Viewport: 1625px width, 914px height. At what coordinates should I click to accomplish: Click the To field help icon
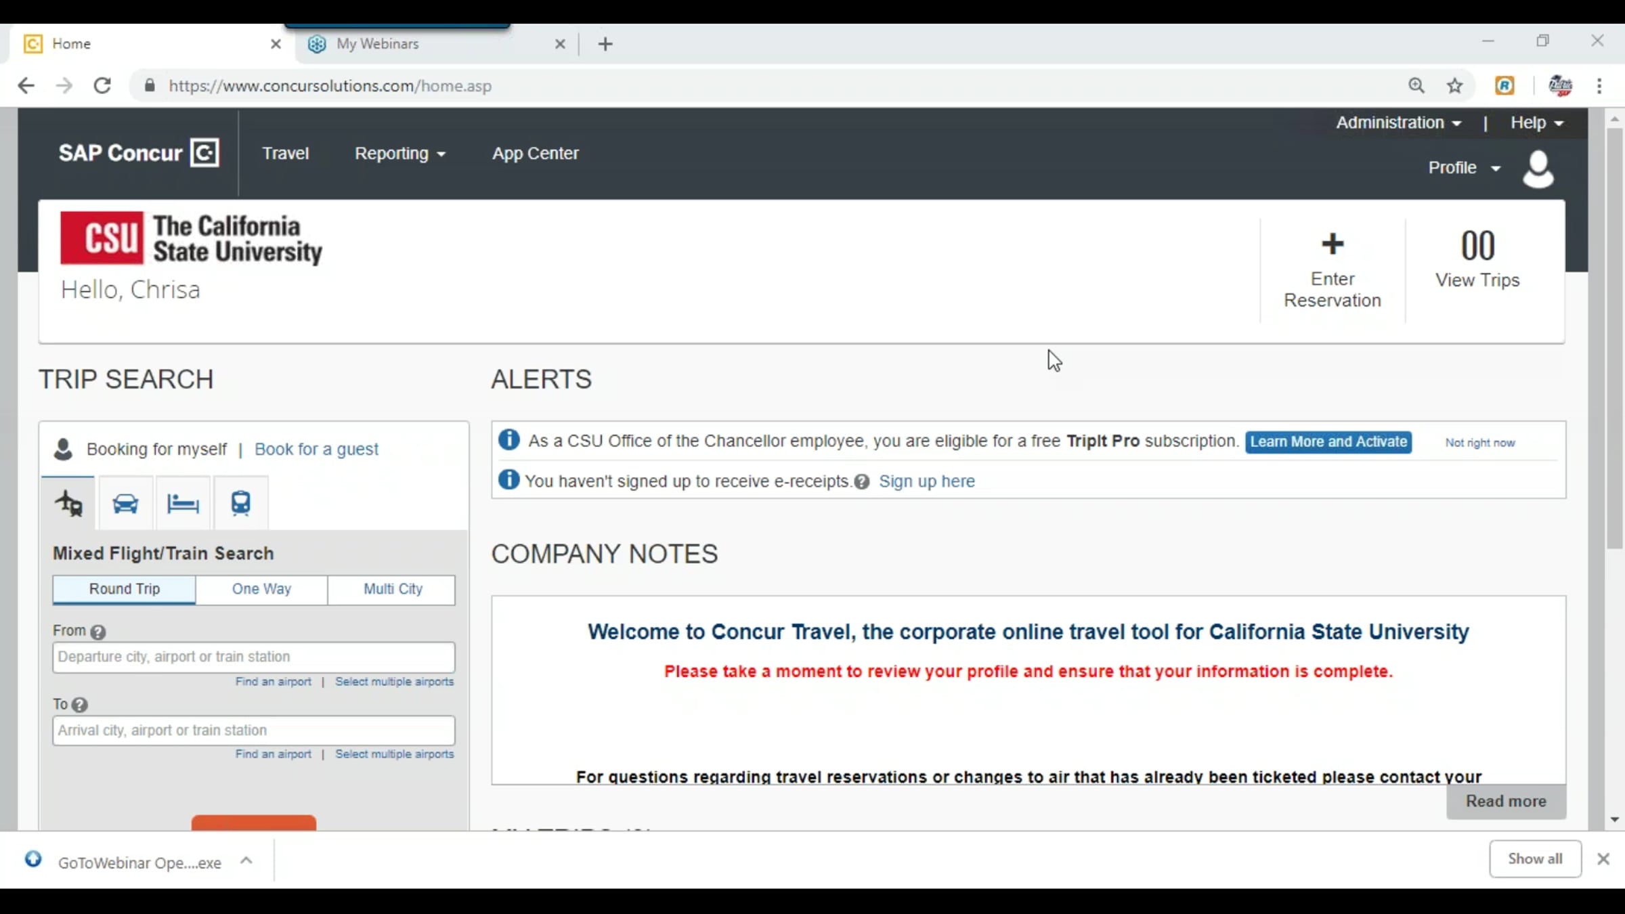click(80, 705)
